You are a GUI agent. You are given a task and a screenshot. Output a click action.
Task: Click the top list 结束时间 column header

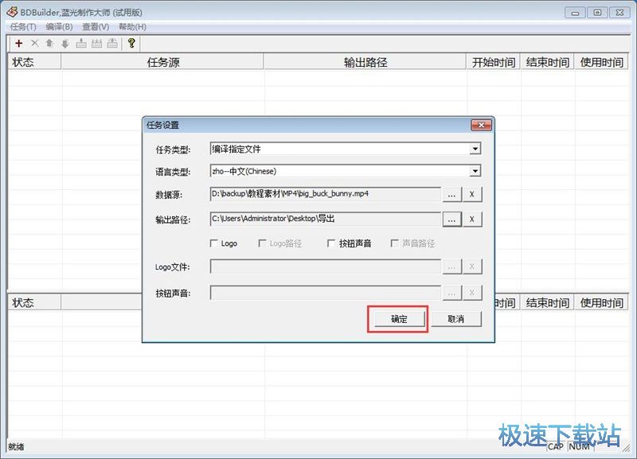tap(547, 62)
